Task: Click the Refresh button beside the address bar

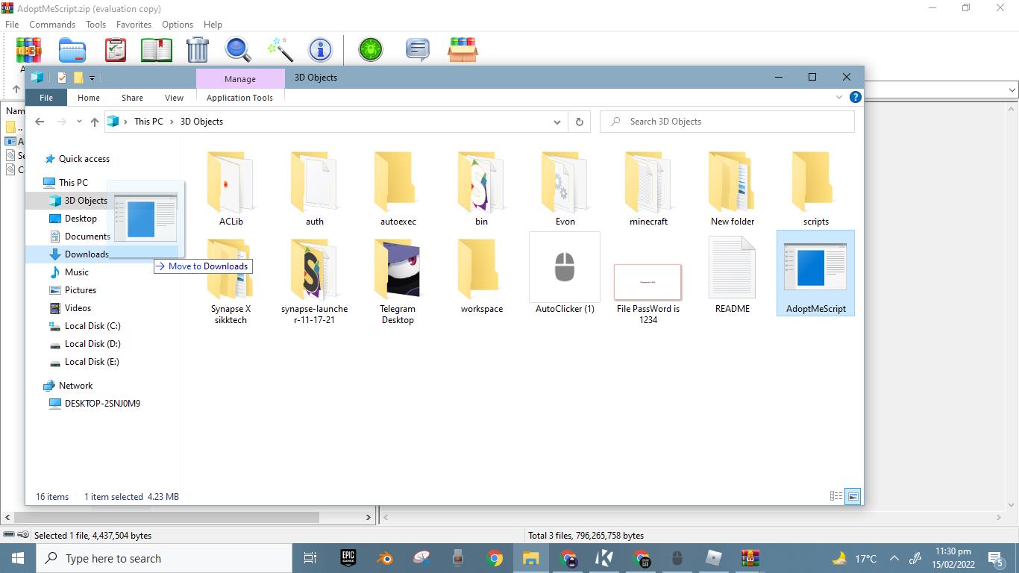Action: [x=579, y=122]
